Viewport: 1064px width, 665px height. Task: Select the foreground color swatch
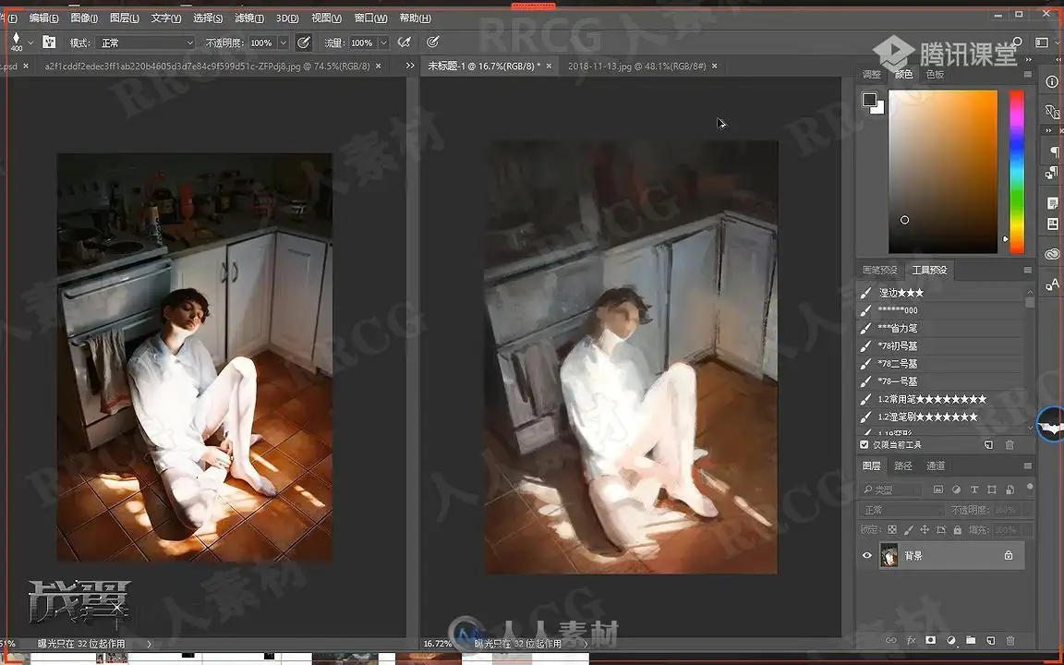[x=869, y=100]
